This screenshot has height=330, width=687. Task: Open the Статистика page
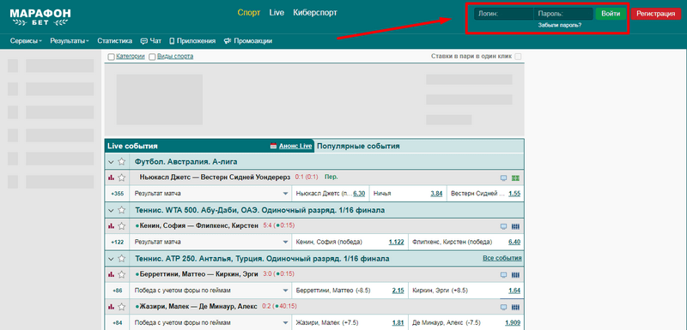pos(115,41)
